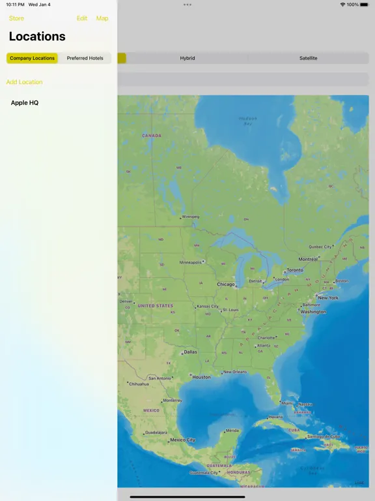The image size is (375, 501).
Task: Click Washington label on the map
Action: point(313,312)
